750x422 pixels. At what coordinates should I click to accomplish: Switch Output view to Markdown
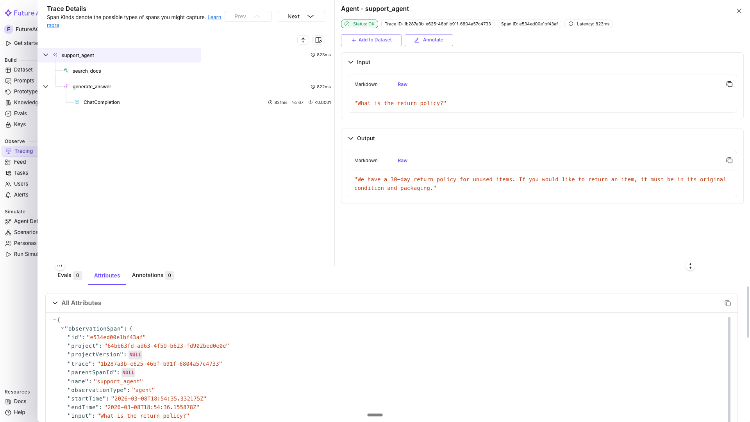tap(366, 161)
